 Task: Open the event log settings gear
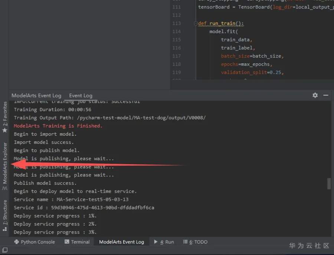pos(315,95)
